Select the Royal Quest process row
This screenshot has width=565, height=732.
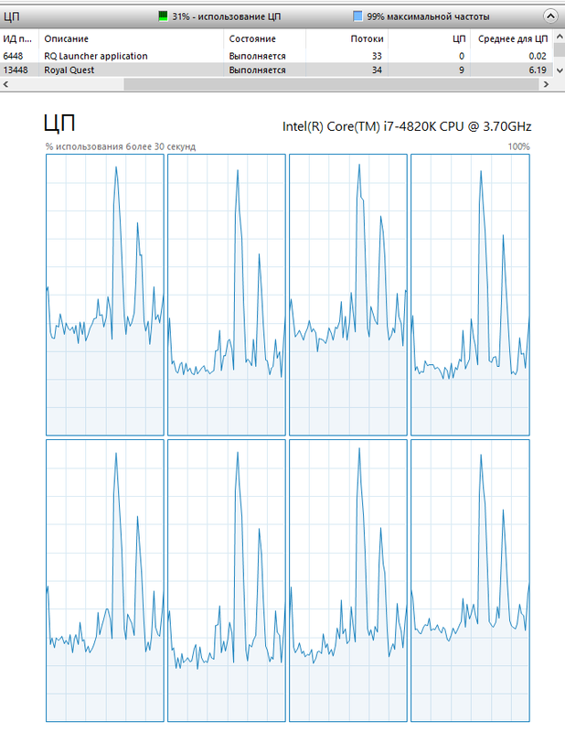[x=277, y=70]
